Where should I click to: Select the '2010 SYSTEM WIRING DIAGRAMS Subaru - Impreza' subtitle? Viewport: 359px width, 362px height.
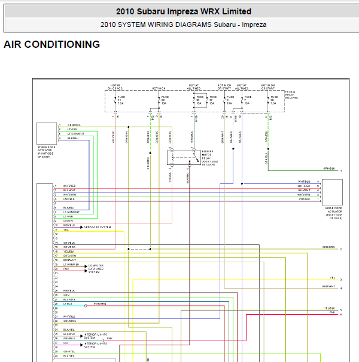pyautogui.click(x=183, y=24)
